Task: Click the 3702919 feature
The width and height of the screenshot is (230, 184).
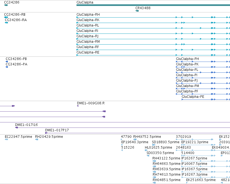Action: (195, 140)
